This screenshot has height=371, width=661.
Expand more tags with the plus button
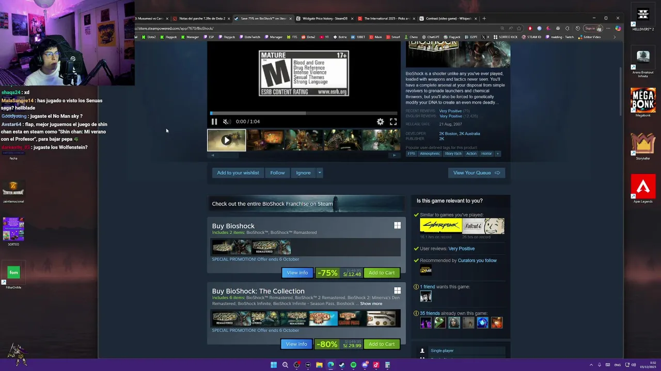[498, 154]
